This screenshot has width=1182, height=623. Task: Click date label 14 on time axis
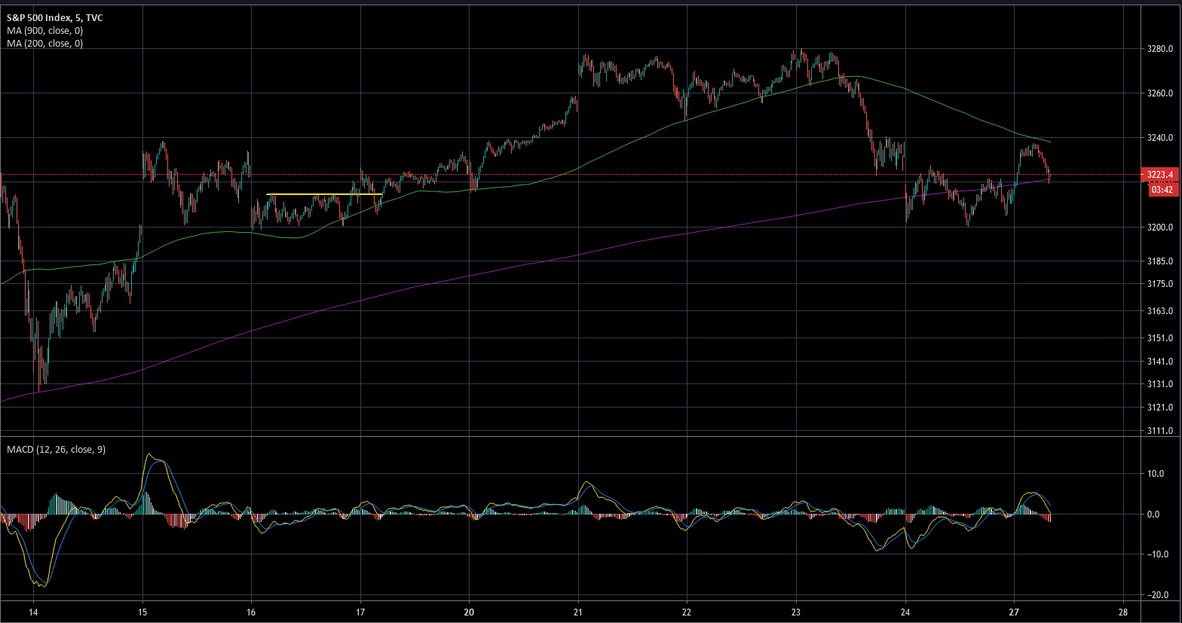click(x=34, y=611)
